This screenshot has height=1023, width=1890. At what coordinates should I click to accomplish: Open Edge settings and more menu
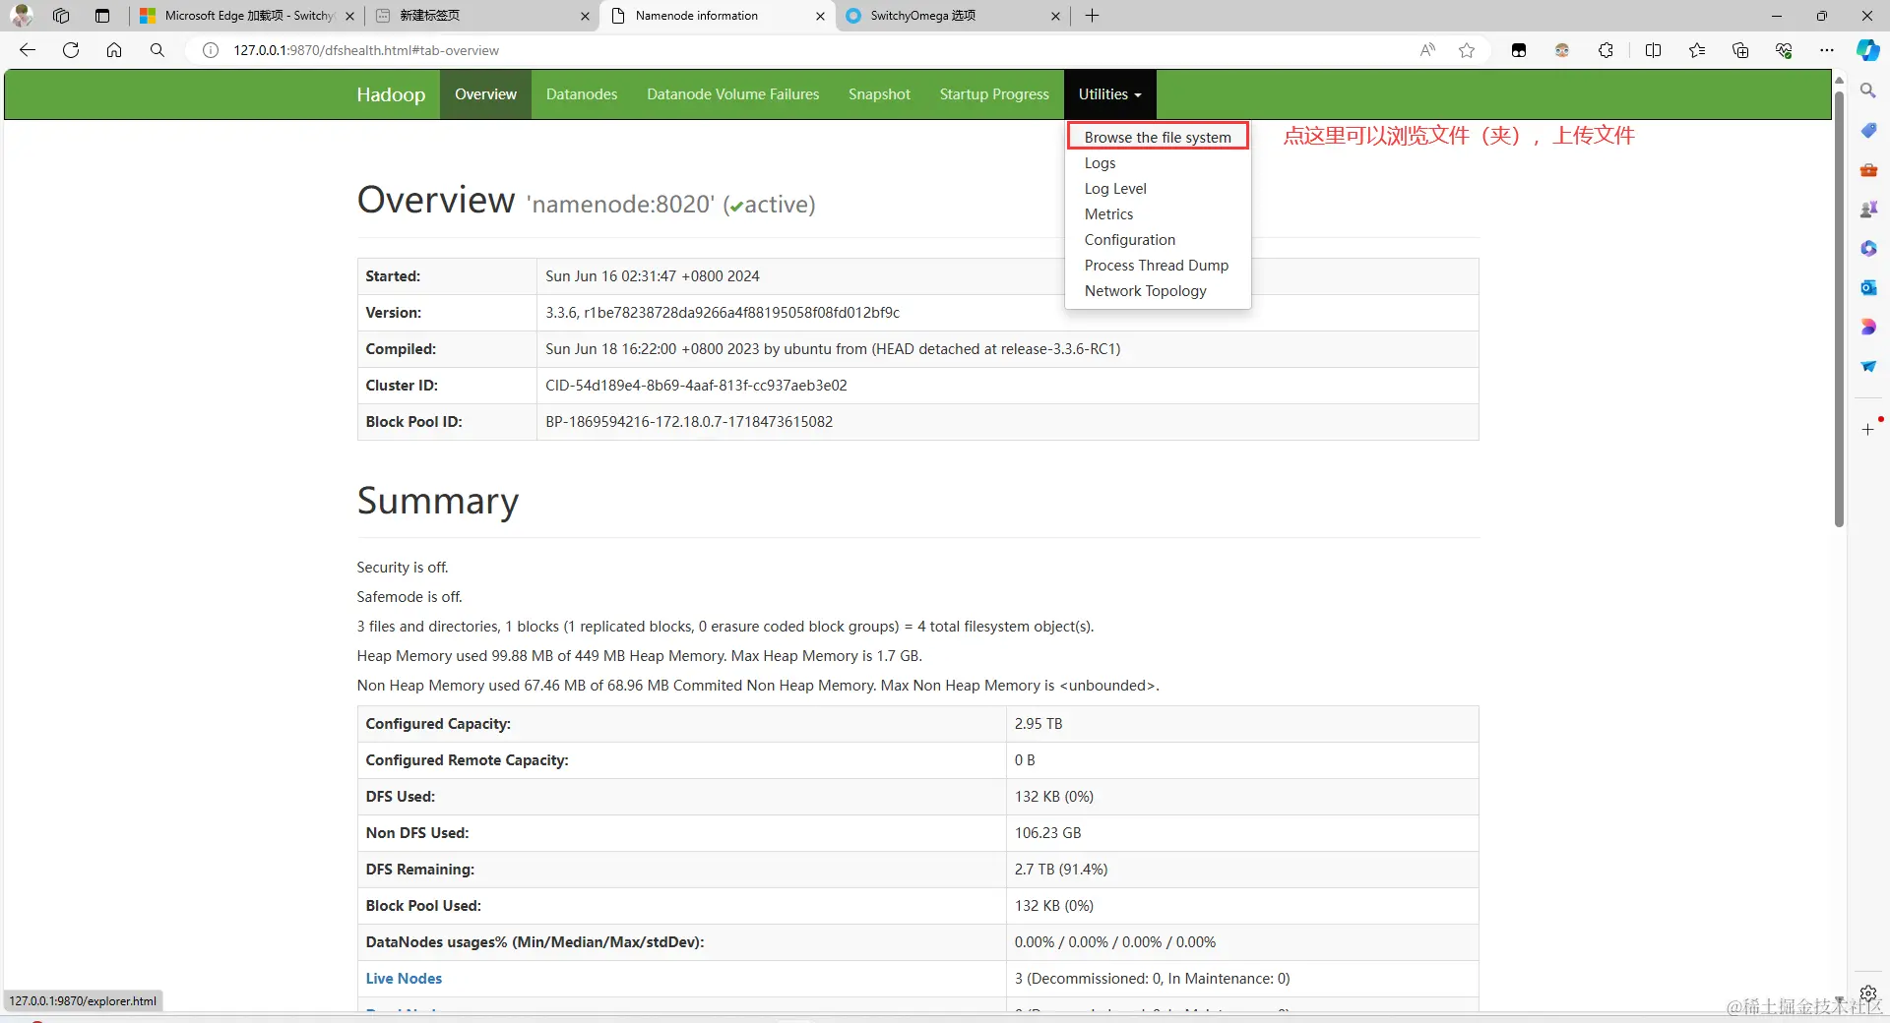[1827, 50]
